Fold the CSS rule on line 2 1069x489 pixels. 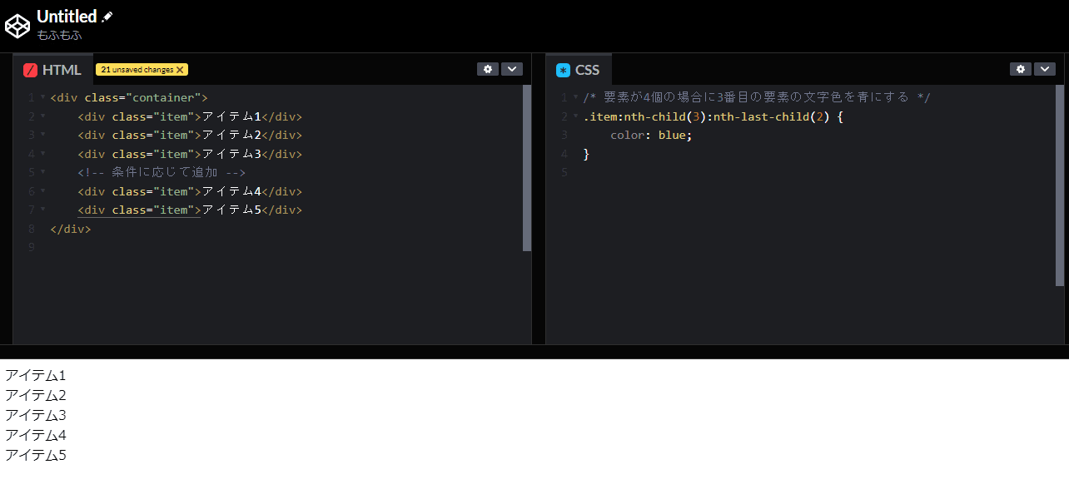pyautogui.click(x=576, y=116)
